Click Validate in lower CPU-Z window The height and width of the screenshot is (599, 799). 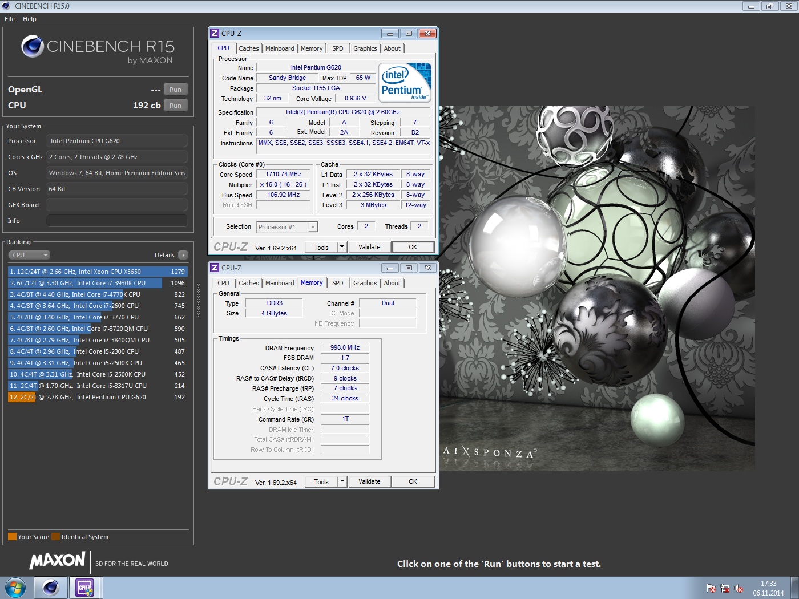[x=369, y=481]
